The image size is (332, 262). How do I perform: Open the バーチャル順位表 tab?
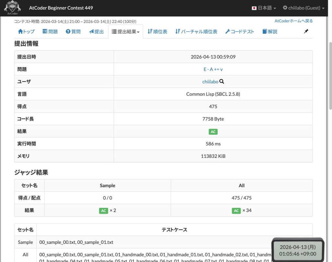coord(196,31)
